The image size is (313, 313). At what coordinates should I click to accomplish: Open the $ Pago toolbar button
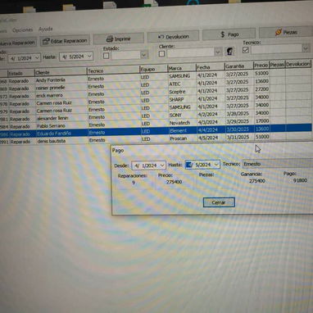[229, 34]
